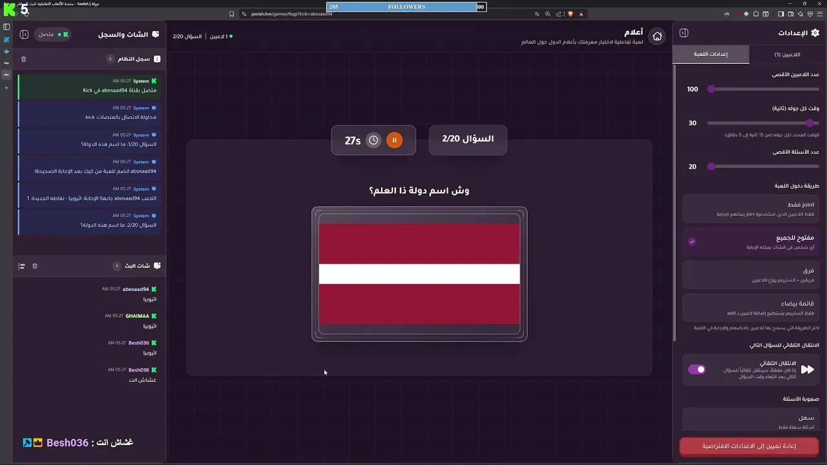The width and height of the screenshot is (827, 465).
Task: Click the chat bubble icon beside الشات والسجل
Action: click(157, 34)
